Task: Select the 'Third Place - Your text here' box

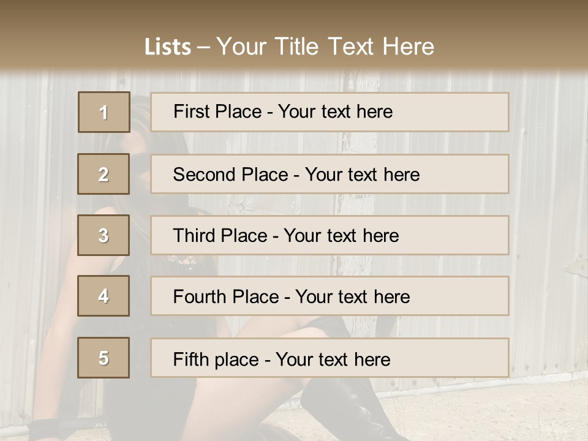Action: 330,235
